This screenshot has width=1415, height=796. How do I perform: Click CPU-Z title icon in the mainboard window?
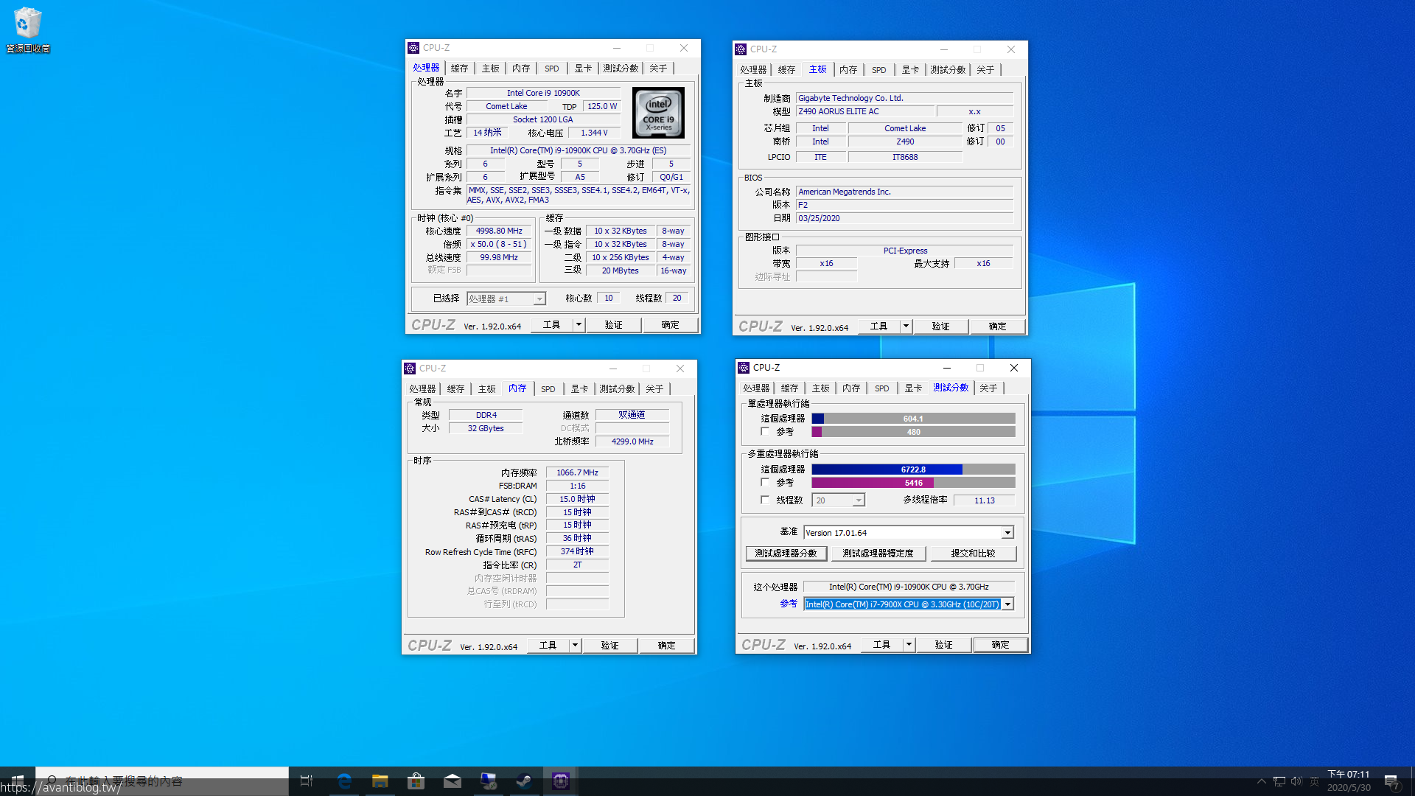pyautogui.click(x=741, y=49)
